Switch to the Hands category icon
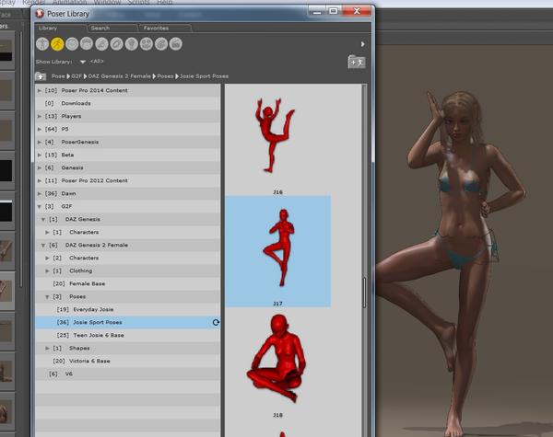The image size is (553, 437). point(101,44)
